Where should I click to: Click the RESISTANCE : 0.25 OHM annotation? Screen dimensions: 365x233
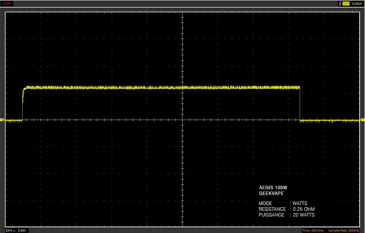[287, 209]
